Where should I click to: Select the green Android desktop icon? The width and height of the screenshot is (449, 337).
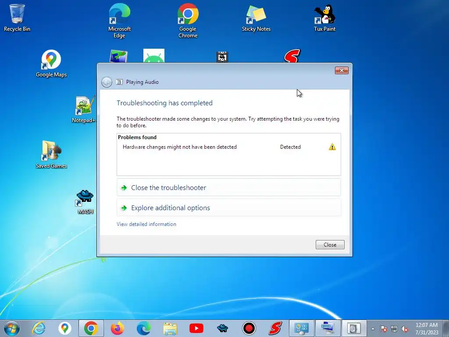(154, 56)
